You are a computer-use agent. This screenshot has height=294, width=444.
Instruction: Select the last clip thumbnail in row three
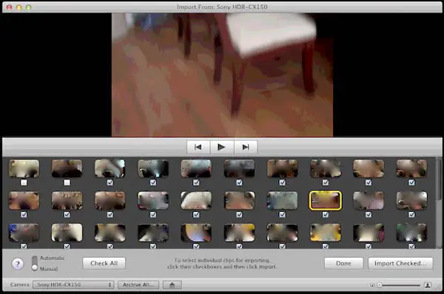tap(411, 233)
